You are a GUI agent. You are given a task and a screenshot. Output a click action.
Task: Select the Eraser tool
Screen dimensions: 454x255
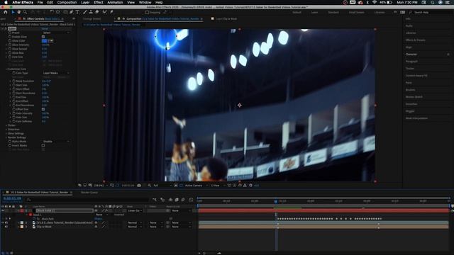pyautogui.click(x=97, y=12)
